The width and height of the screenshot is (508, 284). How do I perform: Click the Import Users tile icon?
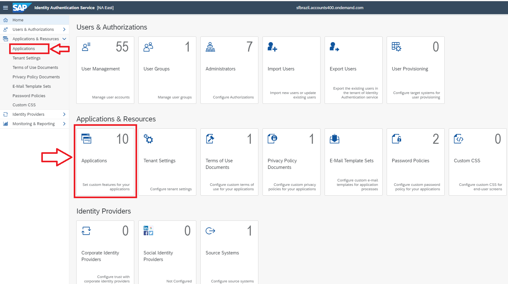pos(272,47)
